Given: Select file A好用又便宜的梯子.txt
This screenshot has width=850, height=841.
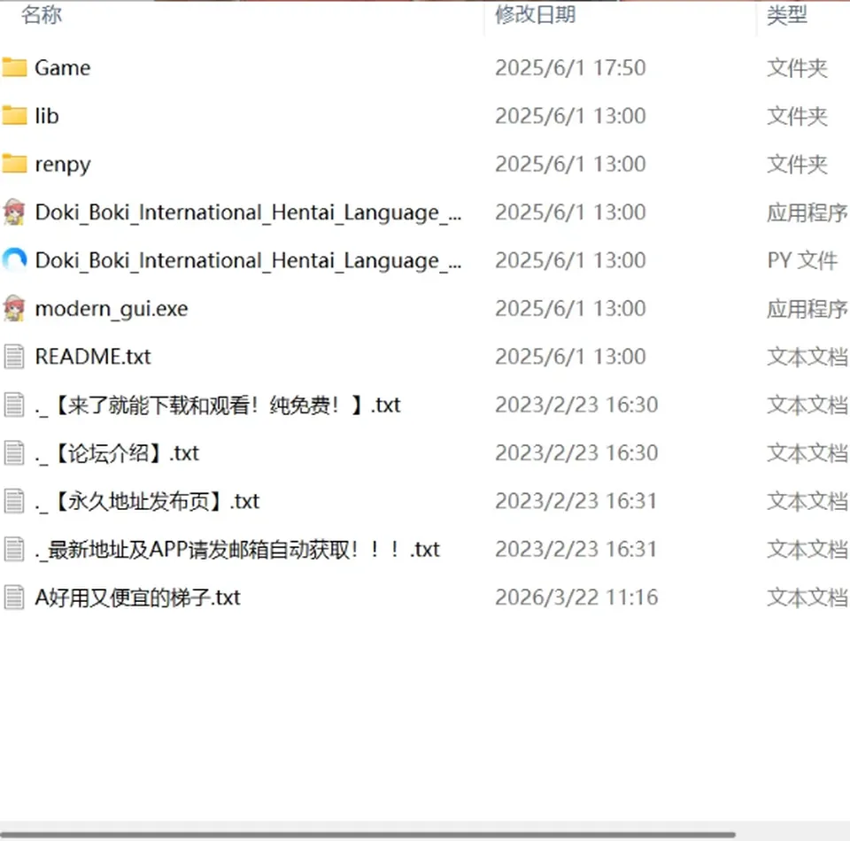Looking at the screenshot, I should point(137,598).
